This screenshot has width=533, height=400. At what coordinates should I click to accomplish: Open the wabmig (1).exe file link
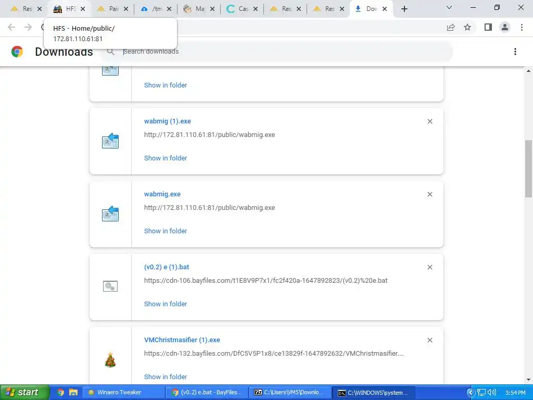(167, 121)
